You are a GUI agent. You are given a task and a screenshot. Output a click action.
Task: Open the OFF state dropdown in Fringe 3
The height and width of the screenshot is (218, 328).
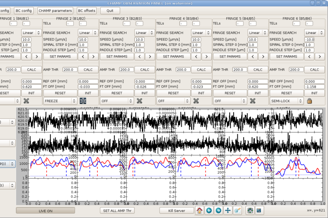tap(117, 101)
